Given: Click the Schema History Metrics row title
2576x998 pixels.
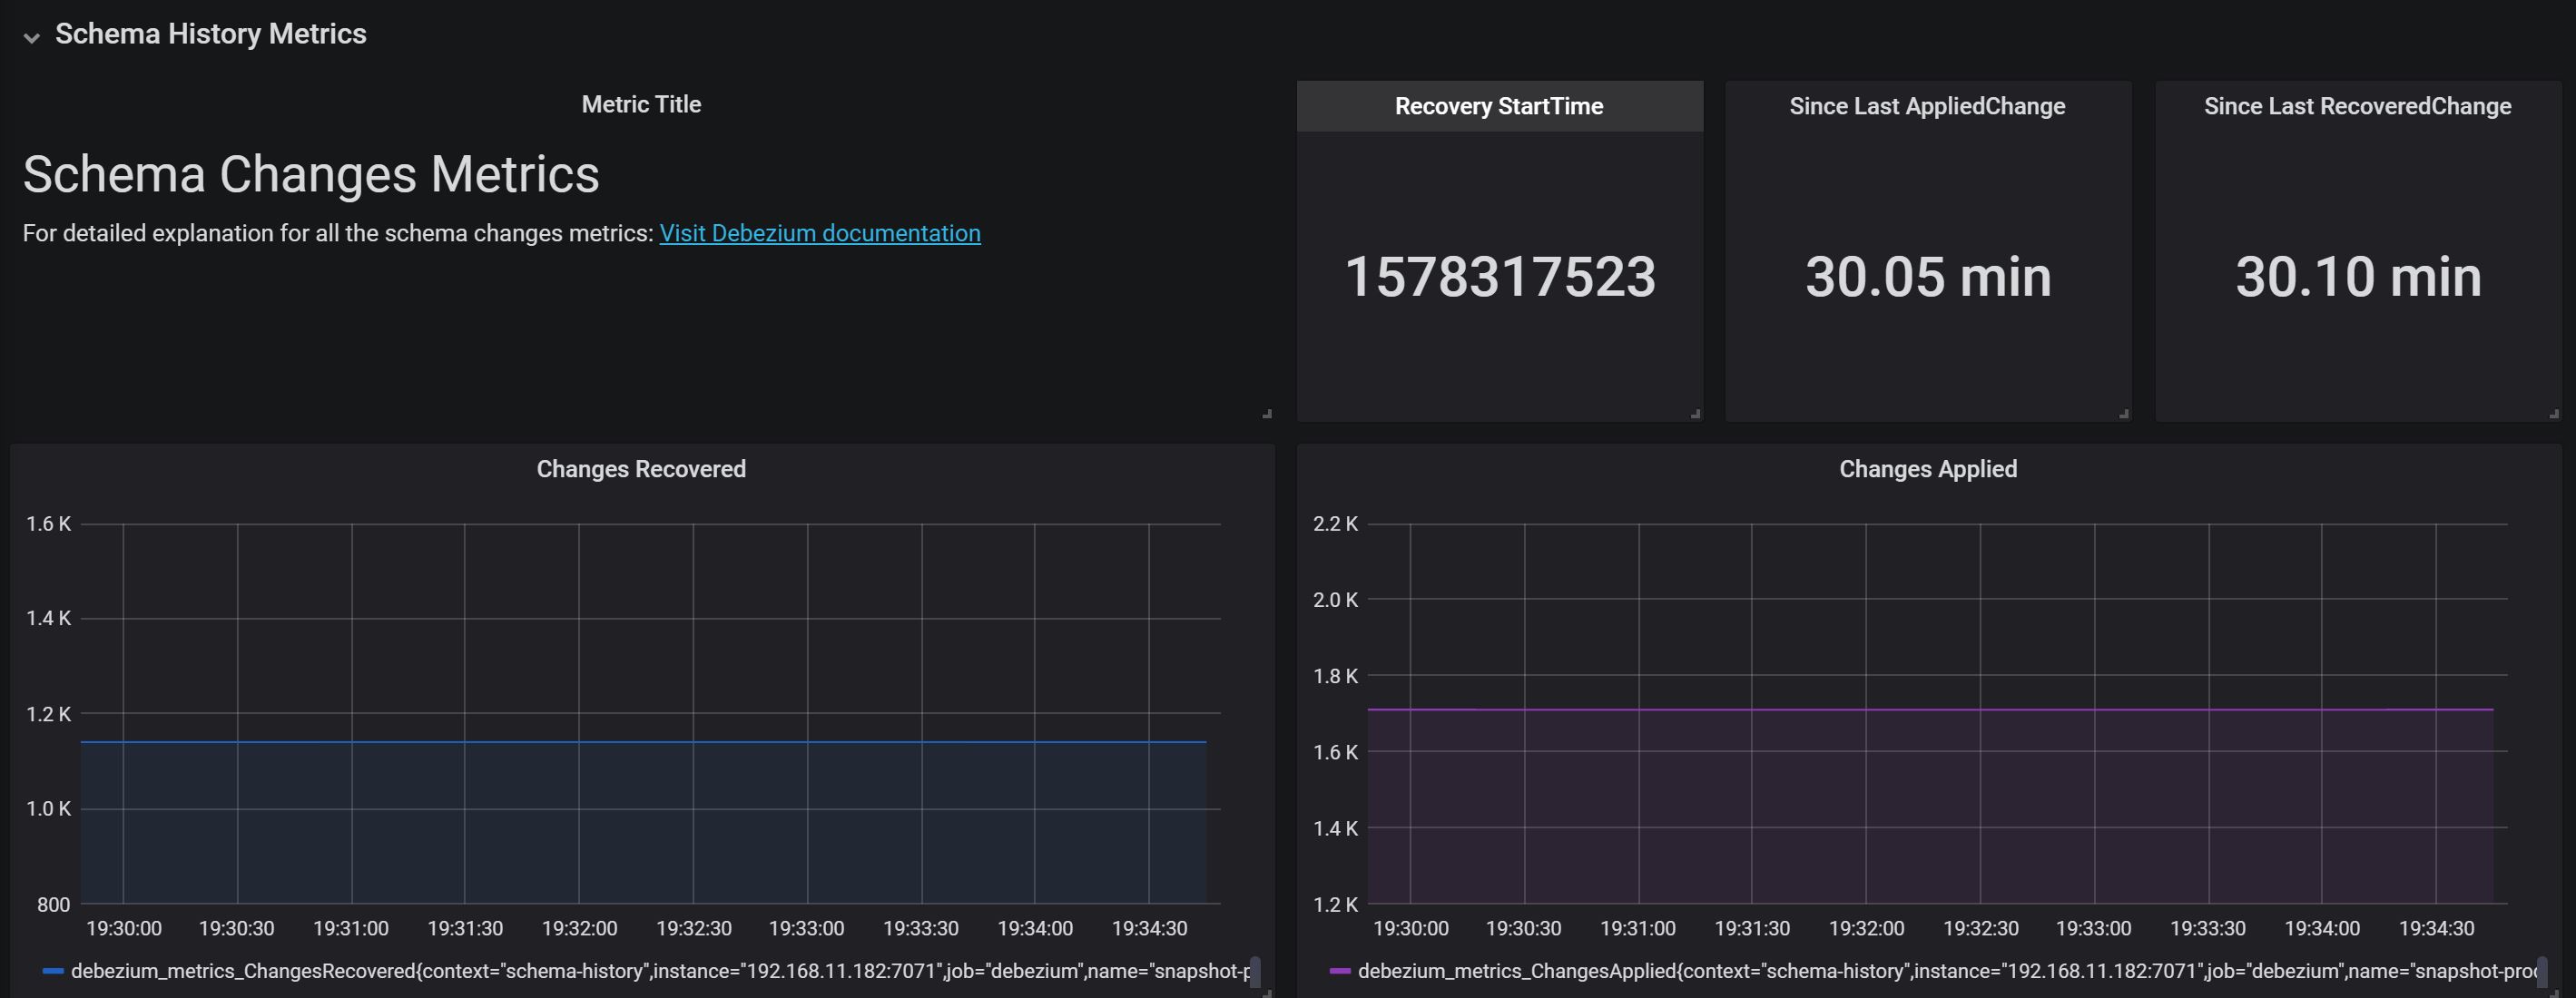Looking at the screenshot, I should (210, 34).
